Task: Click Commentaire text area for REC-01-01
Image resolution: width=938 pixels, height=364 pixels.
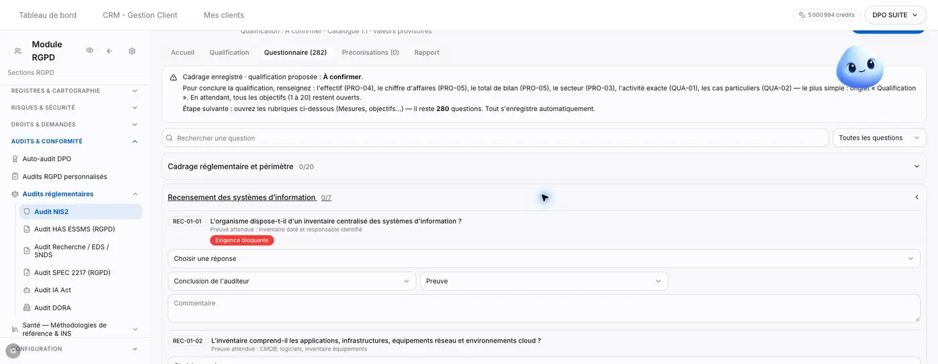Action: (x=544, y=308)
